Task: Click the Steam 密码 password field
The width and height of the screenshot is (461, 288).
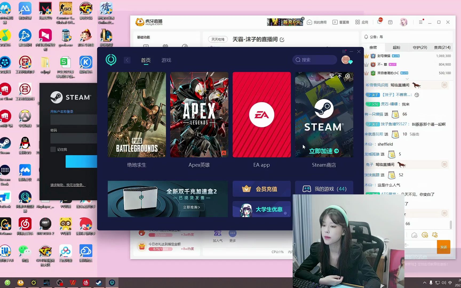Action: point(74,138)
